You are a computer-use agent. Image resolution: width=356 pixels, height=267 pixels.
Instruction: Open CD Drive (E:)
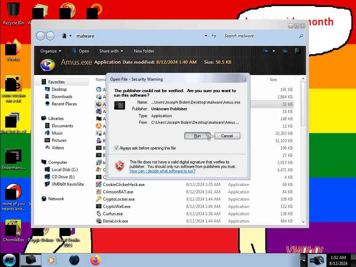pyautogui.click(x=63, y=177)
